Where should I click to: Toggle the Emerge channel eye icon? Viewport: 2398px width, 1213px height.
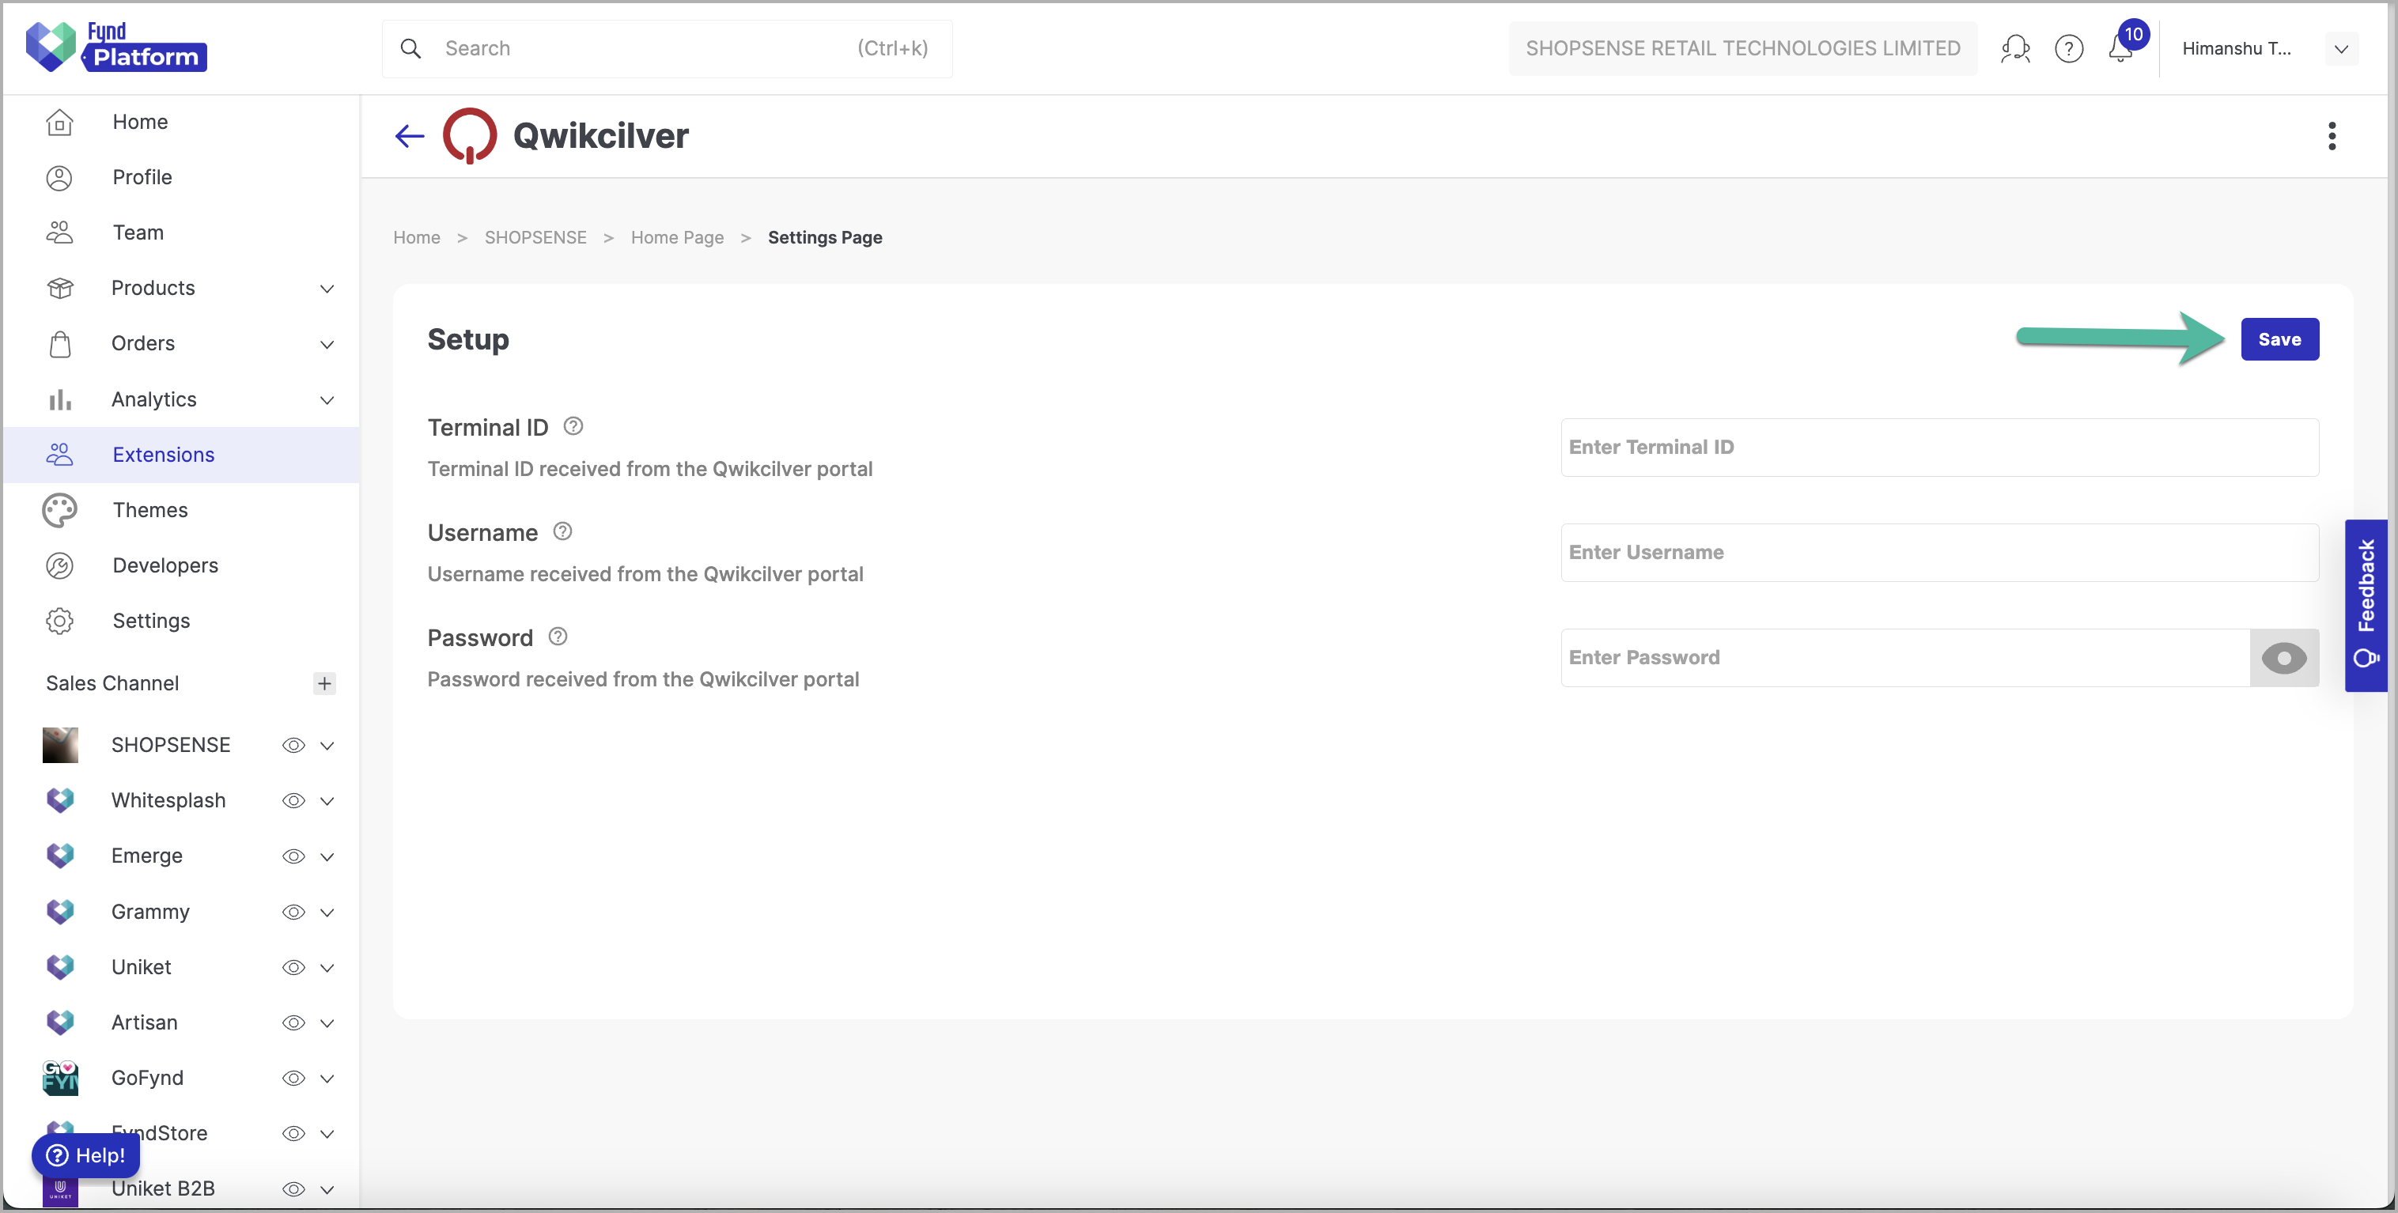(293, 856)
